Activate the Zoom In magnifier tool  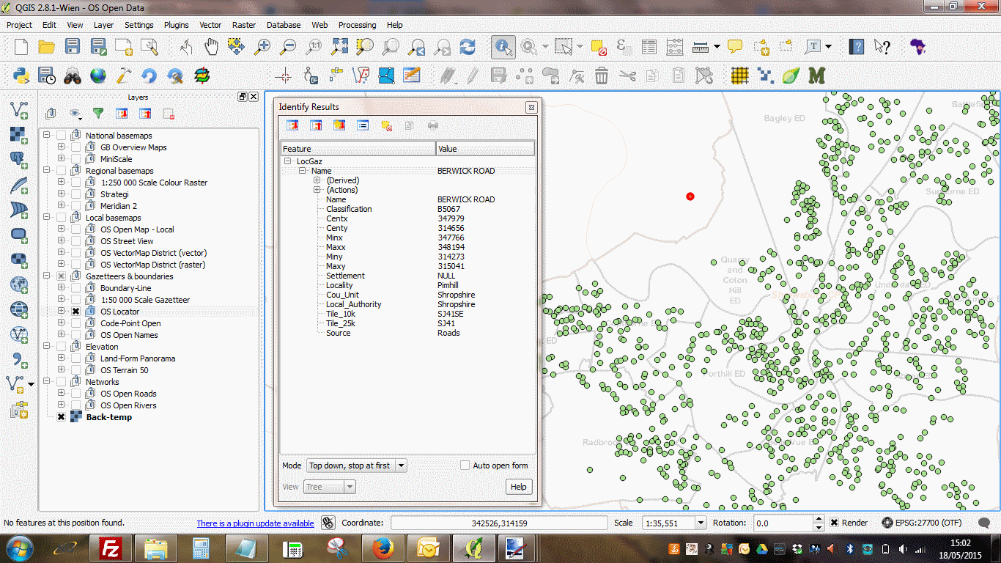click(x=262, y=47)
